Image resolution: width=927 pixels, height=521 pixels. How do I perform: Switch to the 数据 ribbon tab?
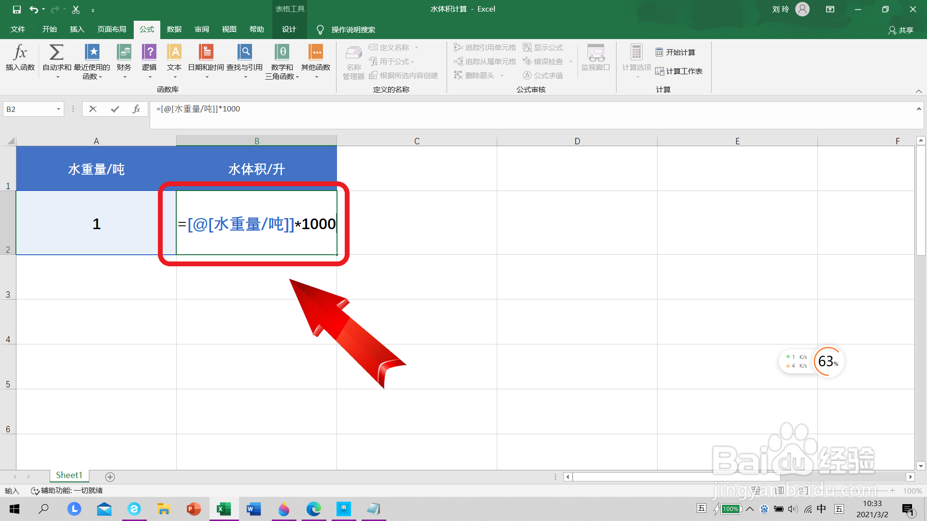(x=174, y=29)
